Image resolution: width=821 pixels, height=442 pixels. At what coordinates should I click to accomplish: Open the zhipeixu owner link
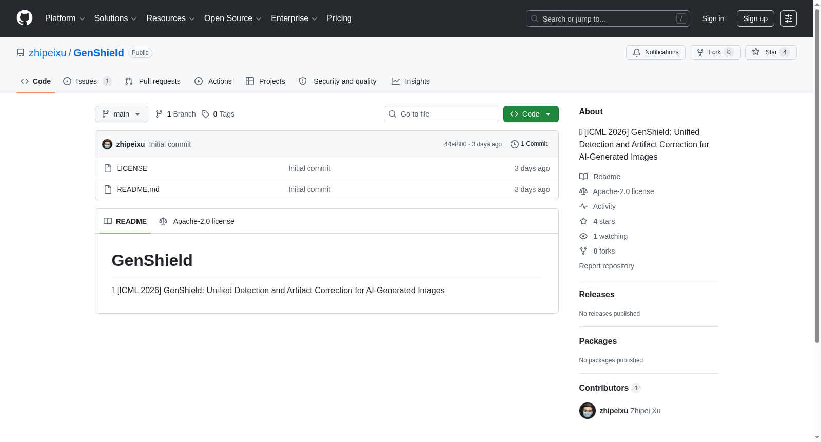47,53
